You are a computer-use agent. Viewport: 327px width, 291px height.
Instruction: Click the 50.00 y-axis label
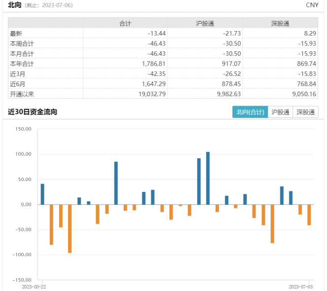[25, 180]
